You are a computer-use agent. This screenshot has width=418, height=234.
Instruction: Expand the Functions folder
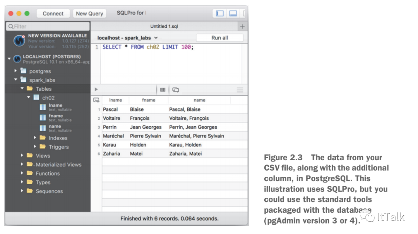[22, 173]
